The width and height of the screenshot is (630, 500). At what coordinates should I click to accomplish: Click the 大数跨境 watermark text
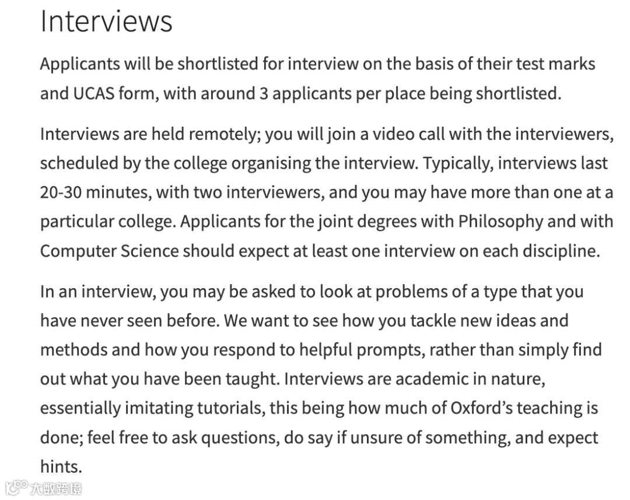57,488
